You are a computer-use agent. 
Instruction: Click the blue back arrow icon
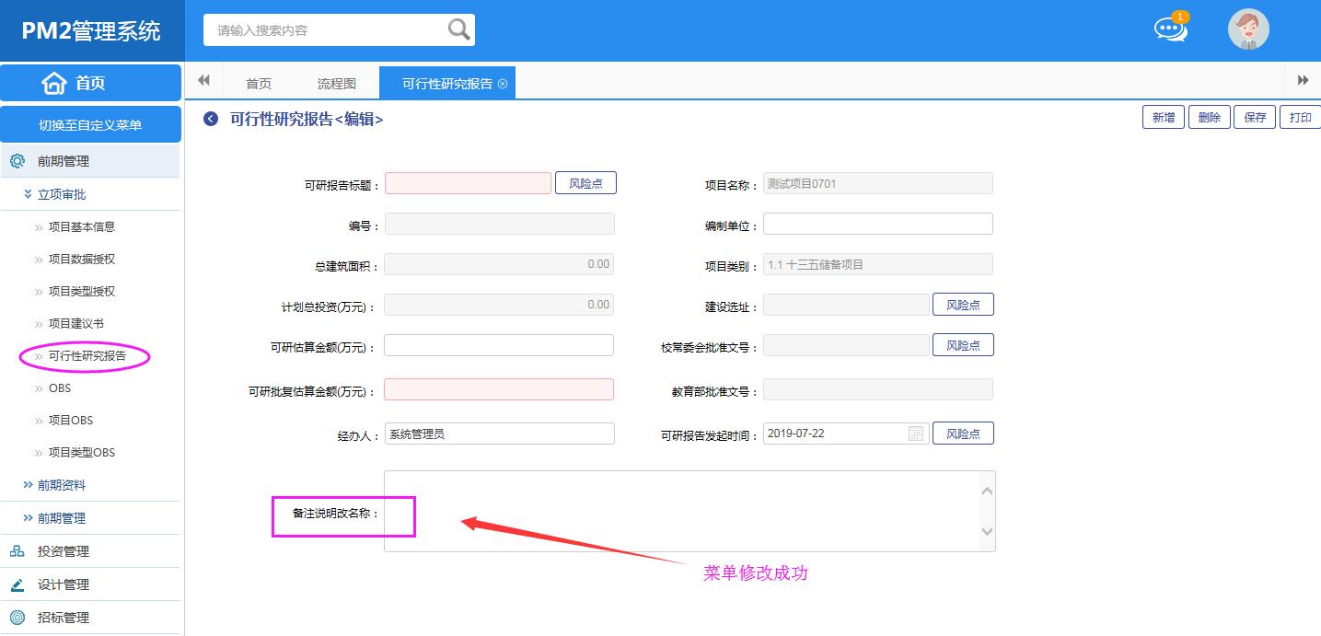coord(211,119)
